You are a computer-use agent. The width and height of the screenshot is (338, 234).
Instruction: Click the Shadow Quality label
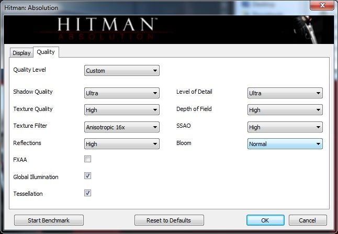(x=33, y=92)
